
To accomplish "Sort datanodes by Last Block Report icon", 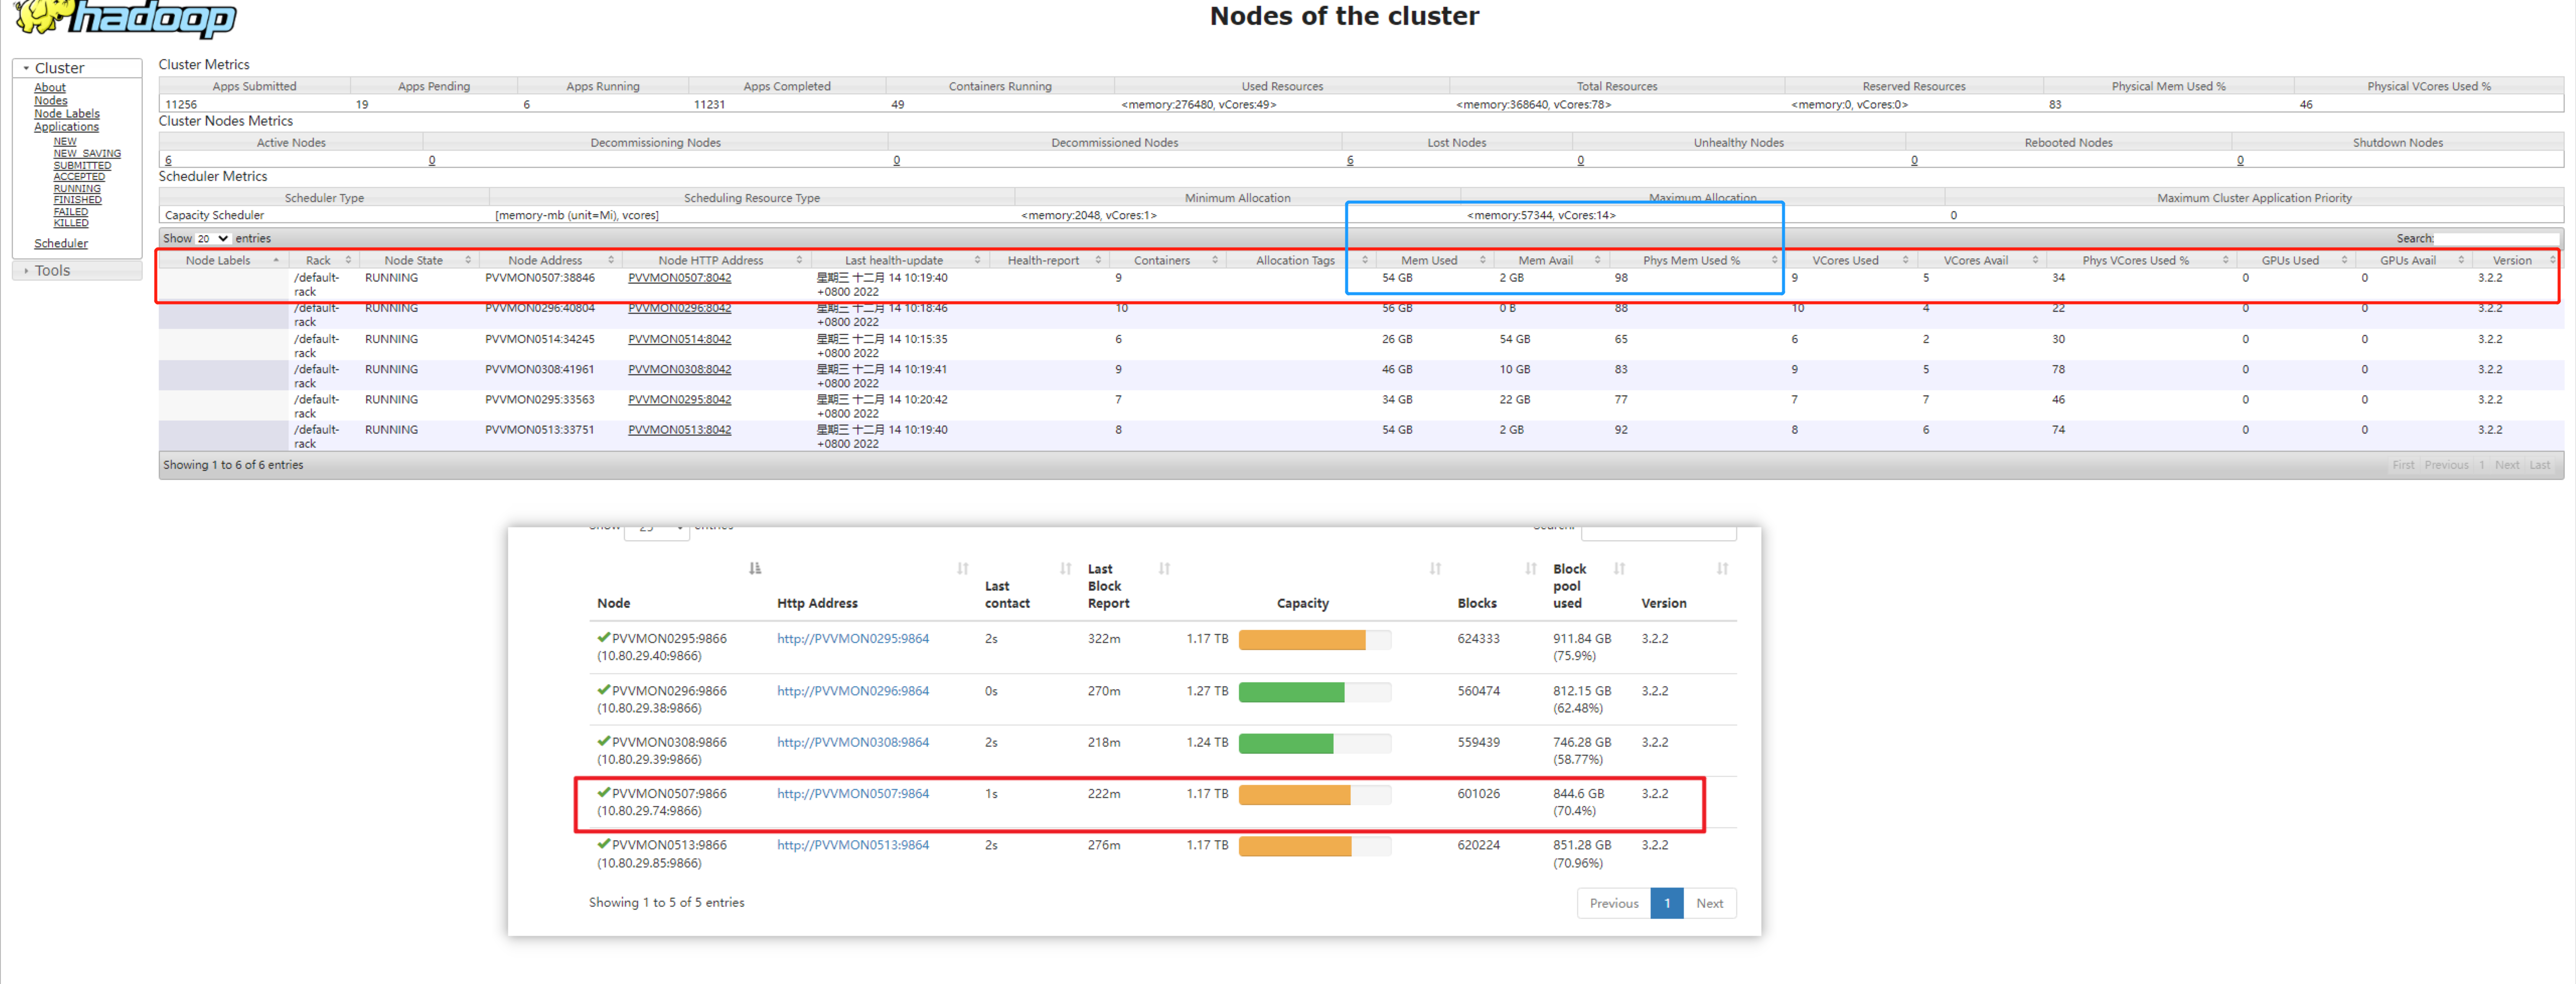I will [1165, 569].
